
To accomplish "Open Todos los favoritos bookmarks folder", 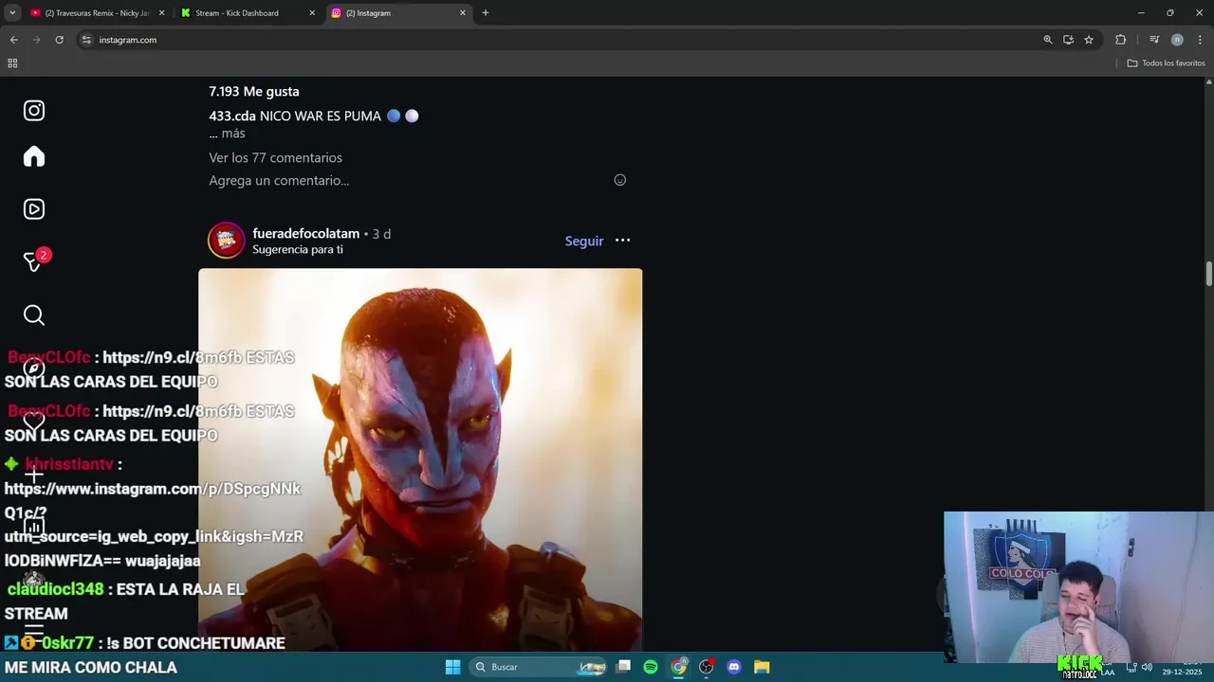I will tap(1166, 63).
